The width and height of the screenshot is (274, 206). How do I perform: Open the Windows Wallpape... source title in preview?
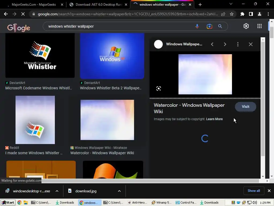pos(184,44)
